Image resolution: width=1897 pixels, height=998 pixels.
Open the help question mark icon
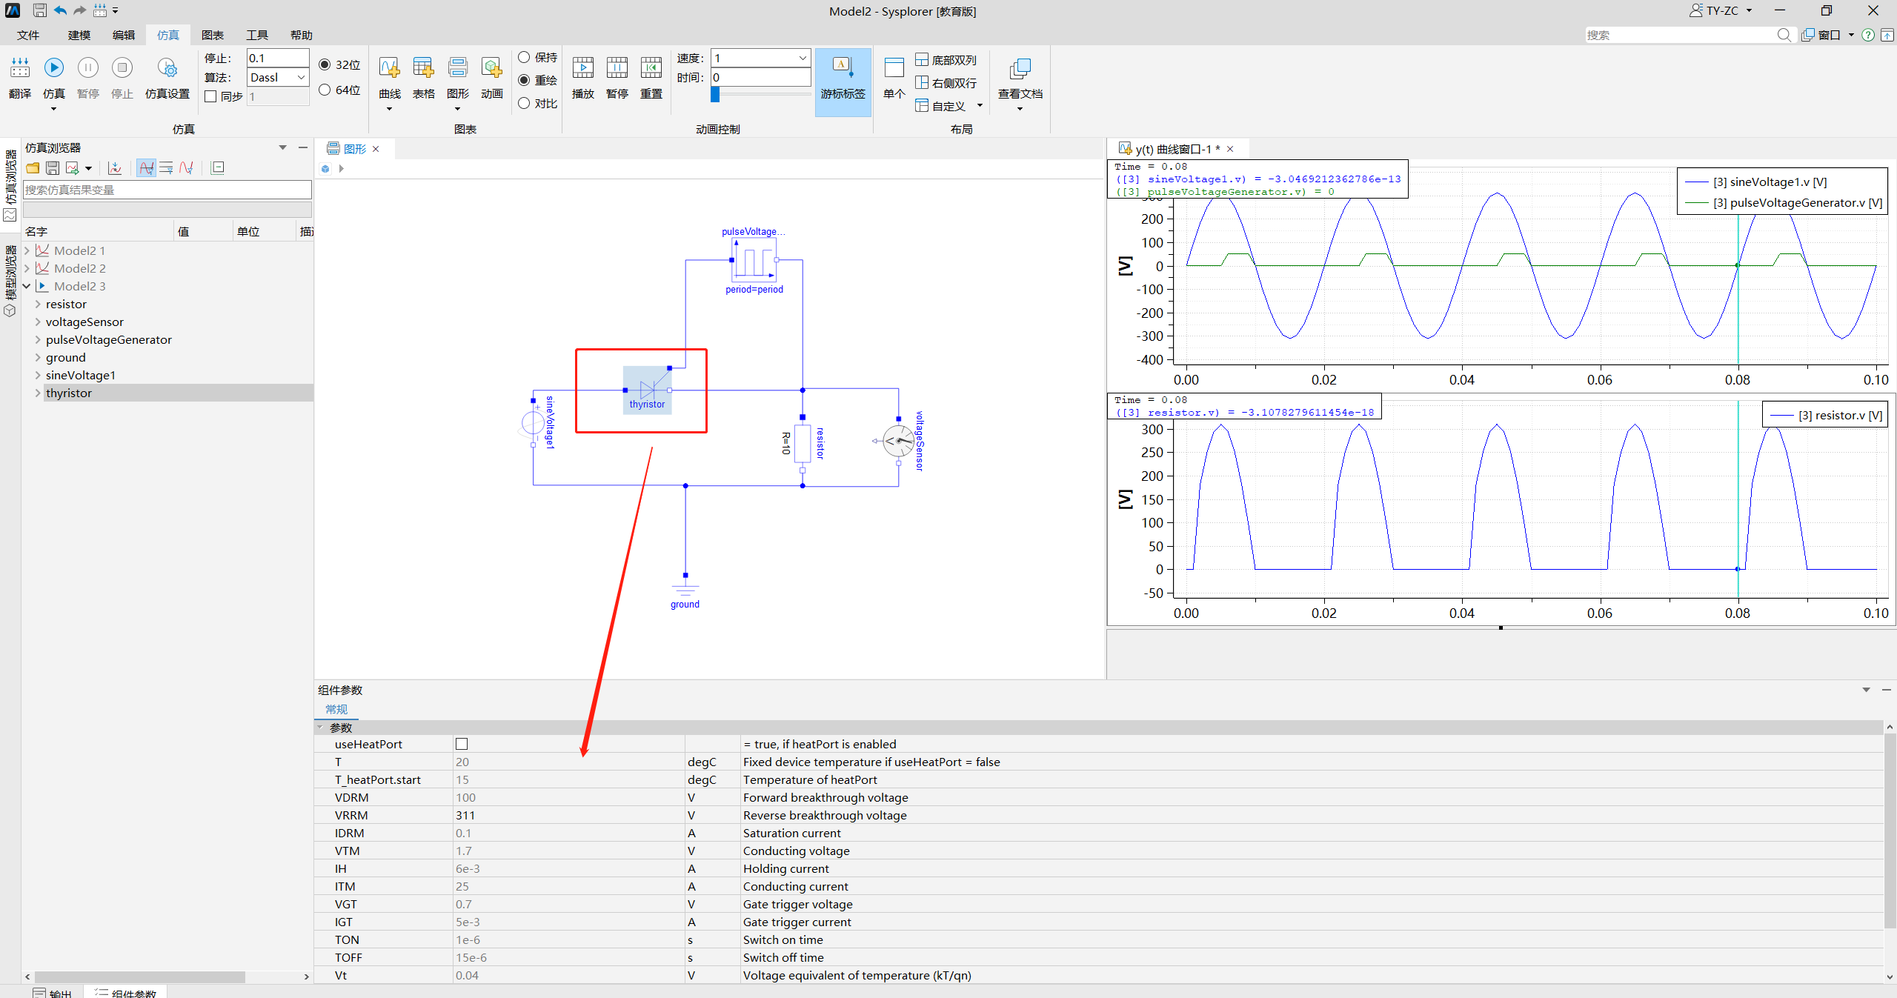click(x=1868, y=35)
